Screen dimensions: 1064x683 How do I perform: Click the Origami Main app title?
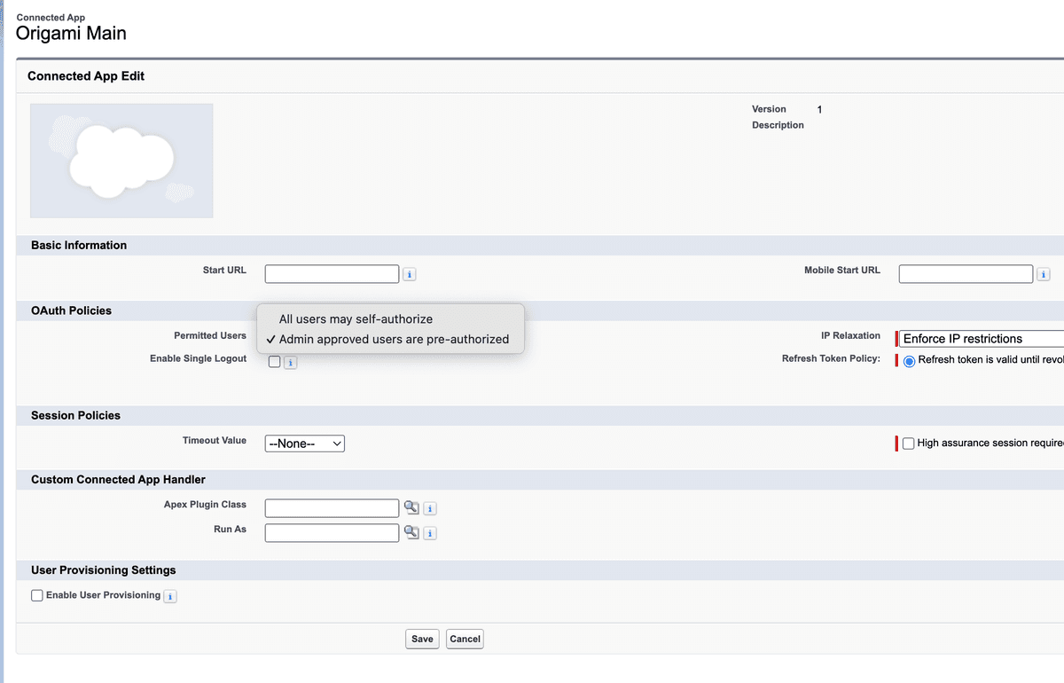71,34
